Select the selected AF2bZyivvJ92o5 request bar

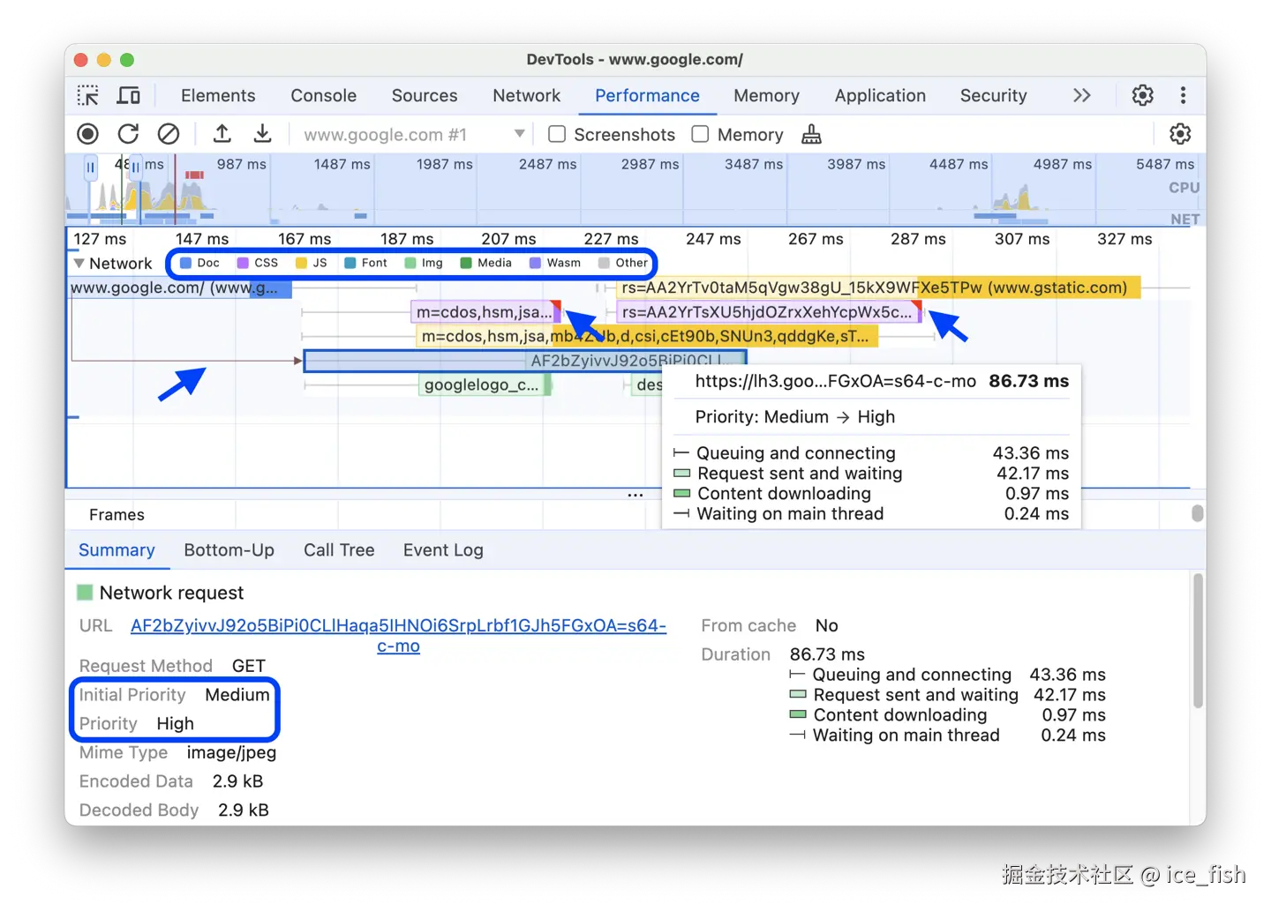click(525, 361)
